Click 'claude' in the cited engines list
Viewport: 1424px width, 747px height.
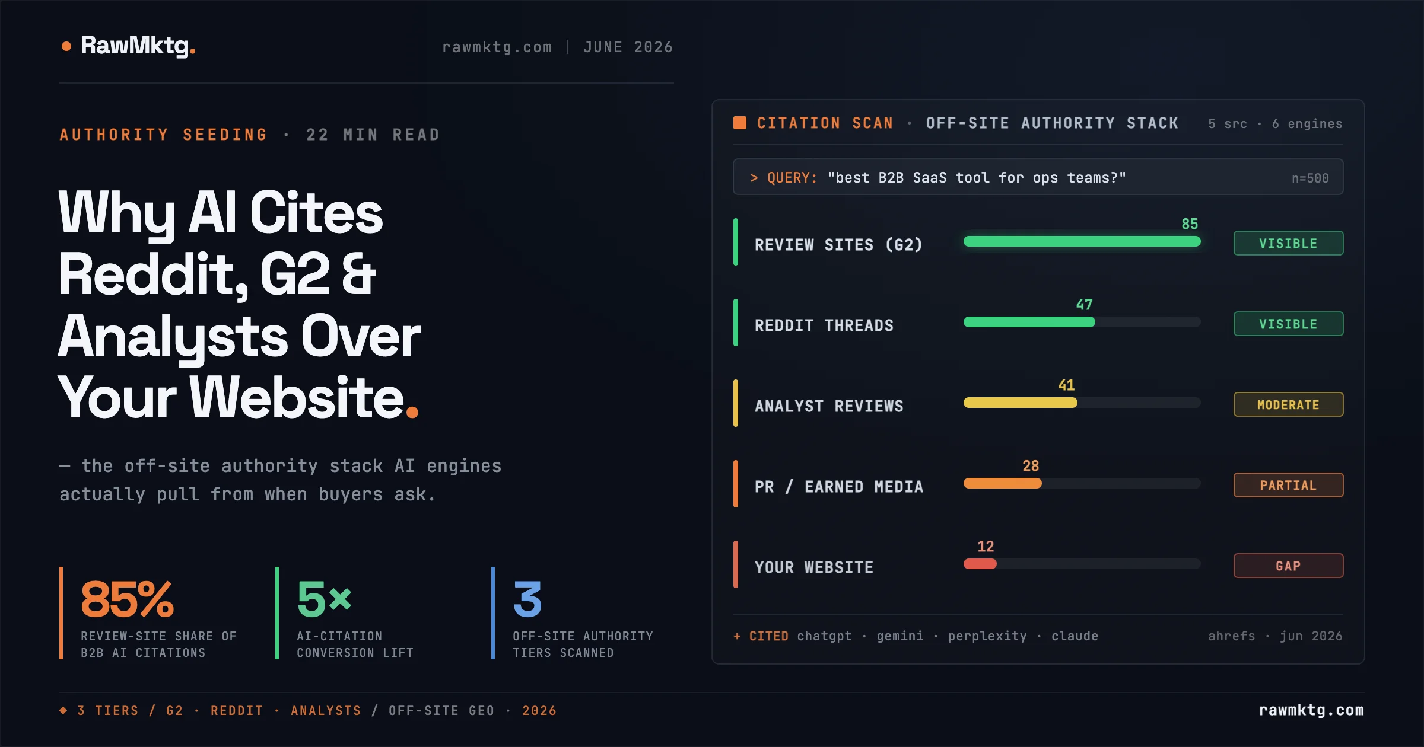click(1075, 636)
